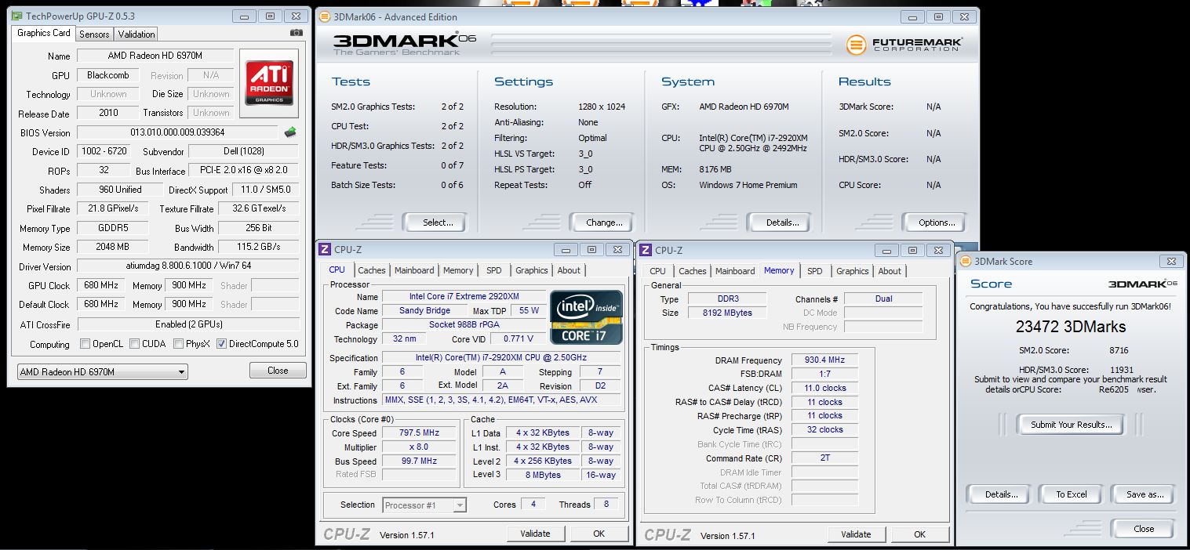This screenshot has width=1190, height=550.
Task: Click the Intel Core i7 logo in CPU-Z
Action: (586, 317)
